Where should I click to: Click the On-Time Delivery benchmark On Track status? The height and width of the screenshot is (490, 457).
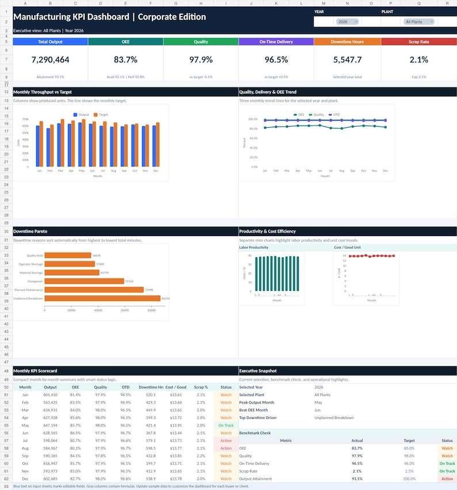(x=447, y=464)
